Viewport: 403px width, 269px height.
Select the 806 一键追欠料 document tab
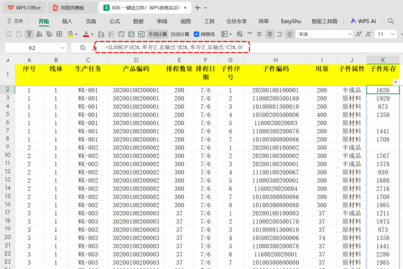click(145, 8)
